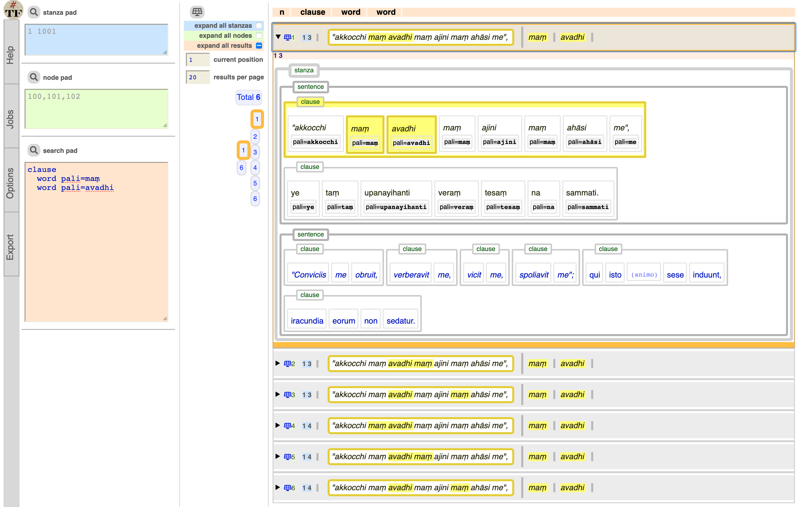Expand result row 5
The width and height of the screenshot is (798, 507).
[x=278, y=456]
